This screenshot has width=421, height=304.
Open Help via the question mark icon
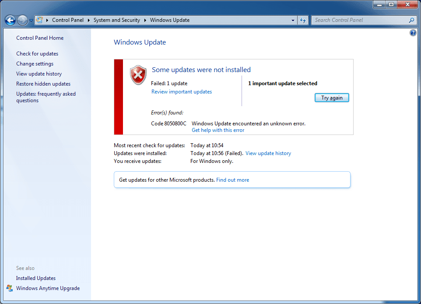[x=413, y=32]
